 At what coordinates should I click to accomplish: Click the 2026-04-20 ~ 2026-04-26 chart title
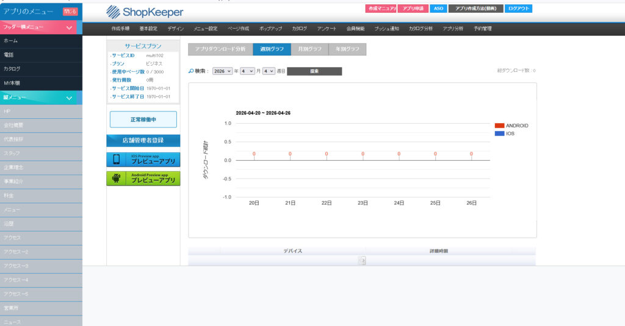tap(263, 113)
